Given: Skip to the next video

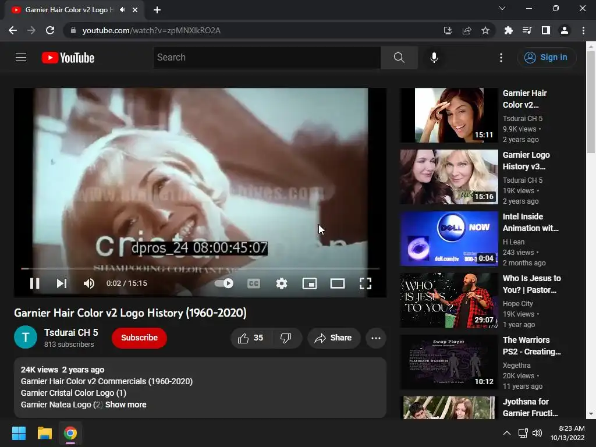Looking at the screenshot, I should coord(62,283).
